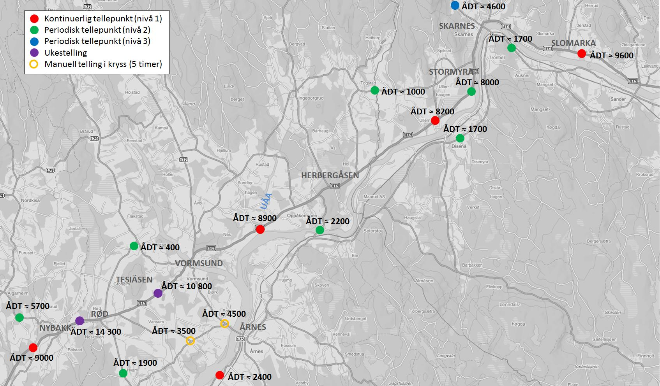
Task: Click the purple marker at ÅDT ≈ 10 800
Action: pos(158,293)
